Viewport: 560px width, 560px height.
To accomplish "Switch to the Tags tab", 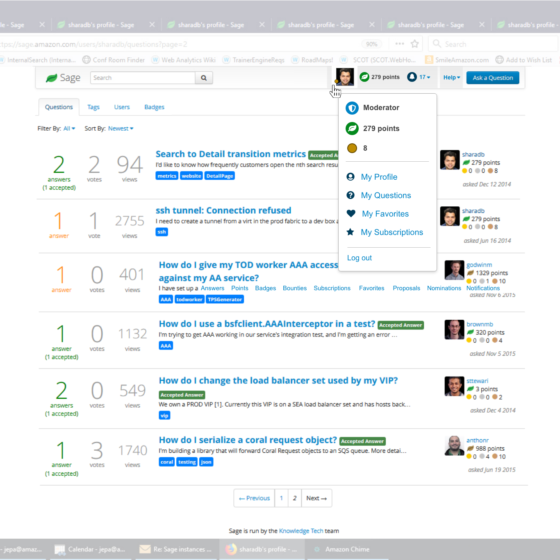I will click(x=93, y=107).
